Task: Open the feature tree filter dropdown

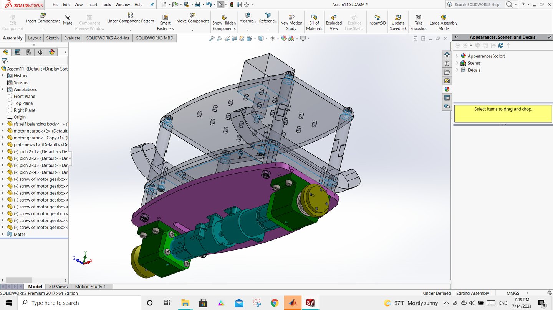Action: pos(5,61)
